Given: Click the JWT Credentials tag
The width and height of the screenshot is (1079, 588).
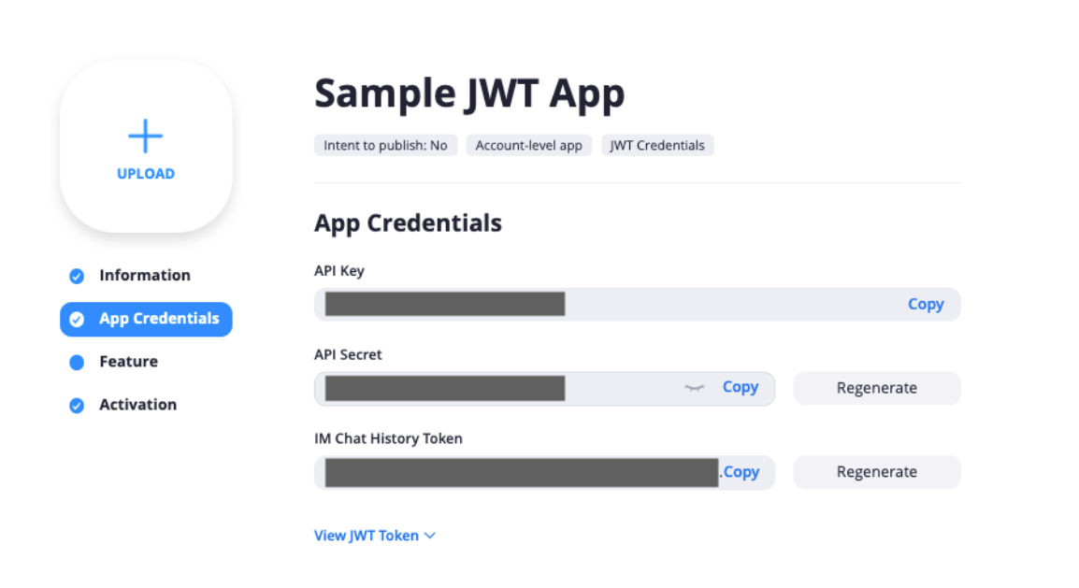Looking at the screenshot, I should [657, 145].
